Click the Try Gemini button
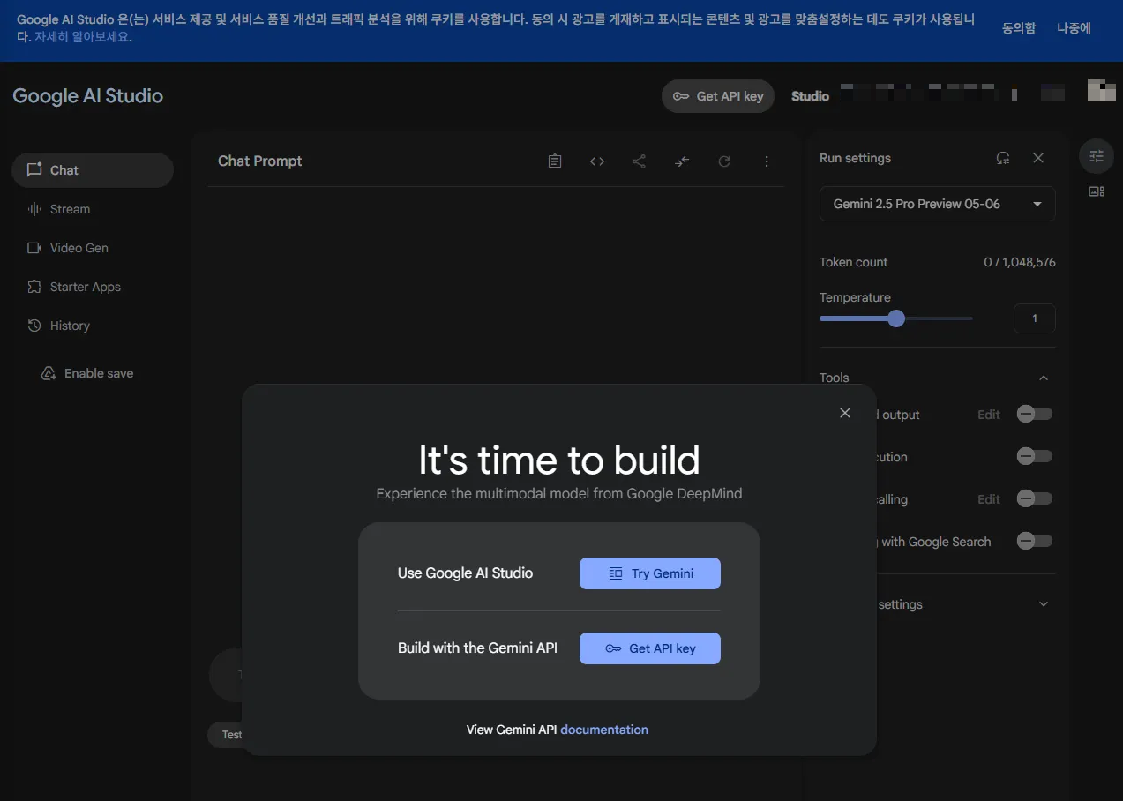Image resolution: width=1123 pixels, height=801 pixels. tap(650, 573)
